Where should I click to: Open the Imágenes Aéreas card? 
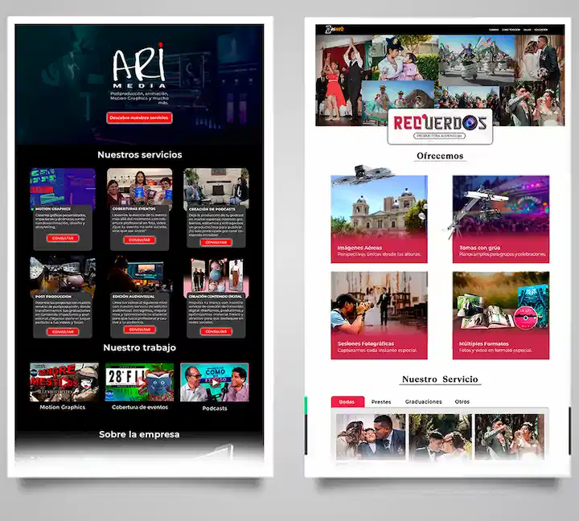(380, 219)
